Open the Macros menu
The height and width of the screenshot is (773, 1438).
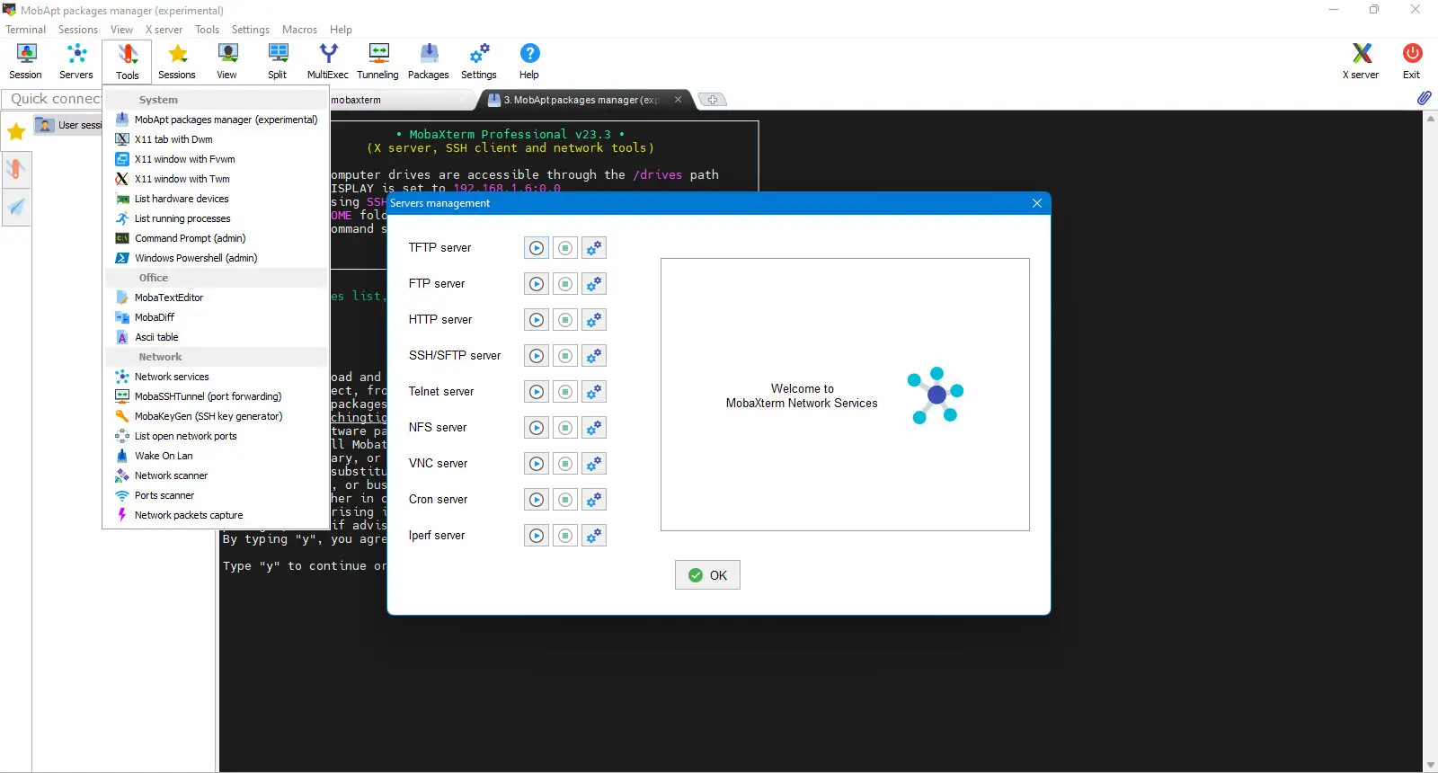tap(299, 30)
